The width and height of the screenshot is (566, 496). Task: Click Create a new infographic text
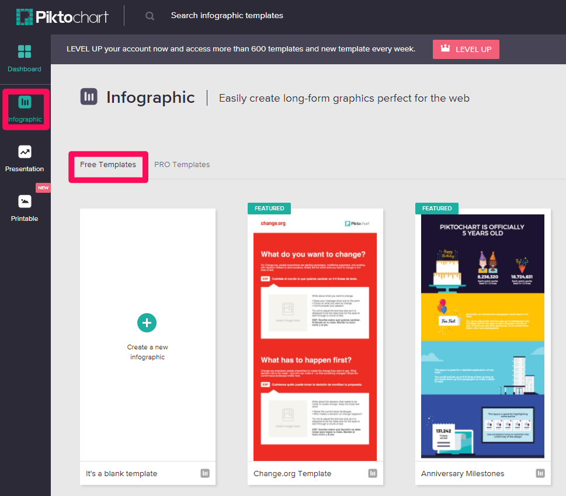point(147,352)
